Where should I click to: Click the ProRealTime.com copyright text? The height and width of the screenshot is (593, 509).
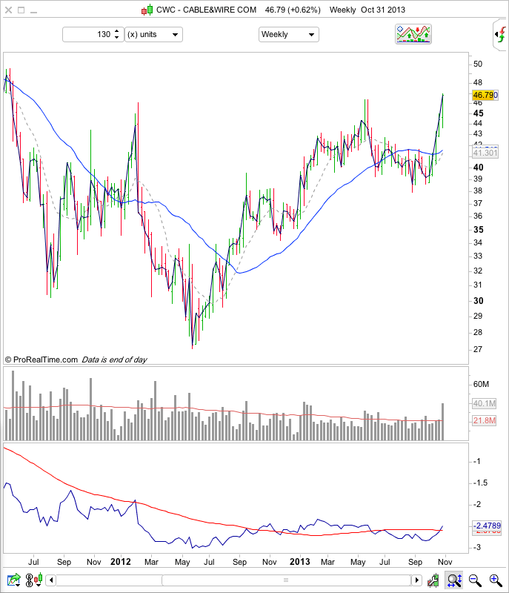tap(41, 360)
